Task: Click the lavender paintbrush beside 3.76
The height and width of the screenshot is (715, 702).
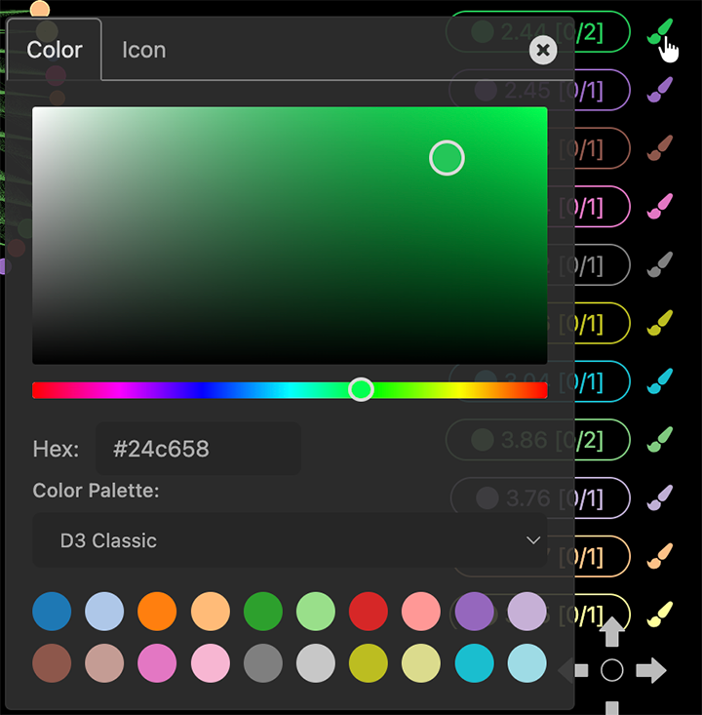Action: pyautogui.click(x=660, y=497)
